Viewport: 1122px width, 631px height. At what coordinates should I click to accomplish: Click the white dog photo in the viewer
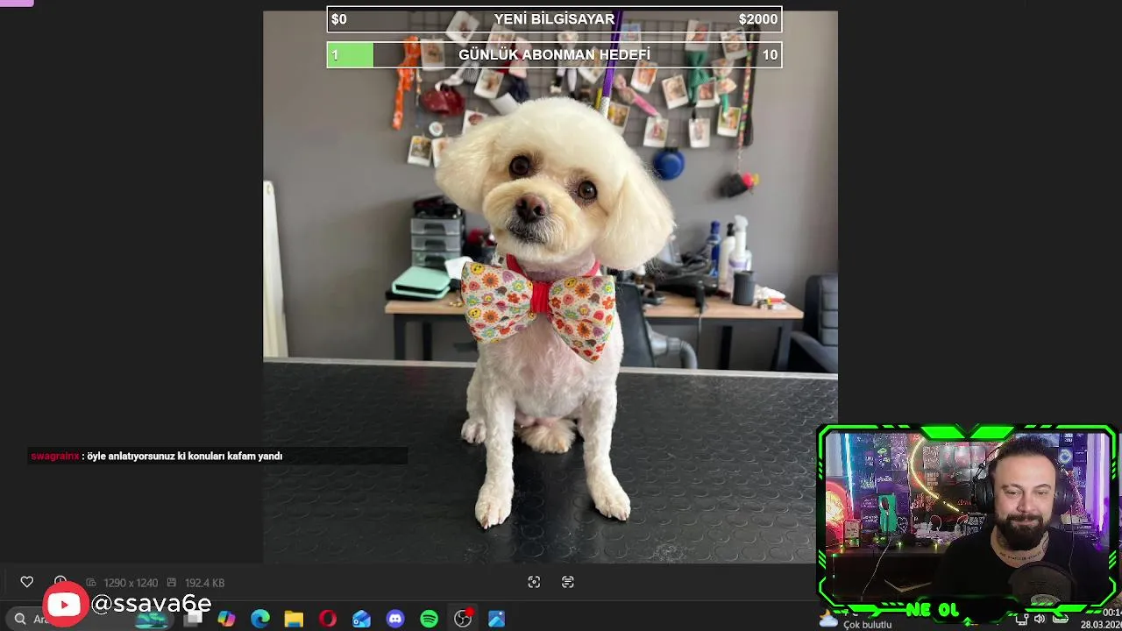pos(550,287)
